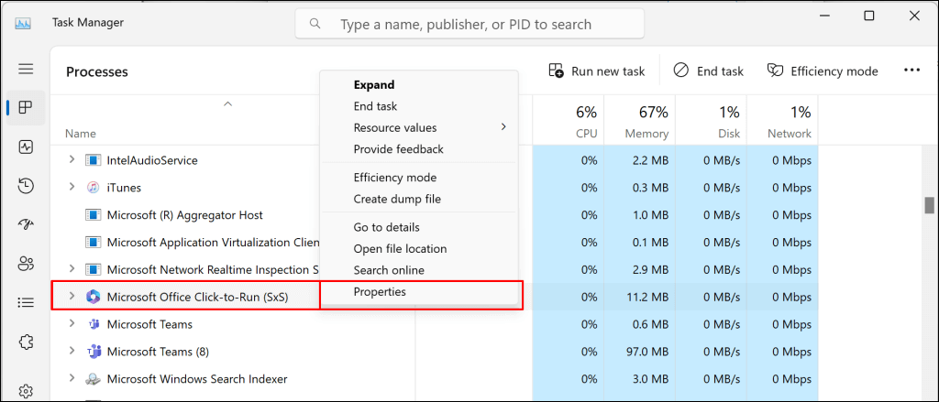
Task: Click the Run new task button
Action: [596, 71]
